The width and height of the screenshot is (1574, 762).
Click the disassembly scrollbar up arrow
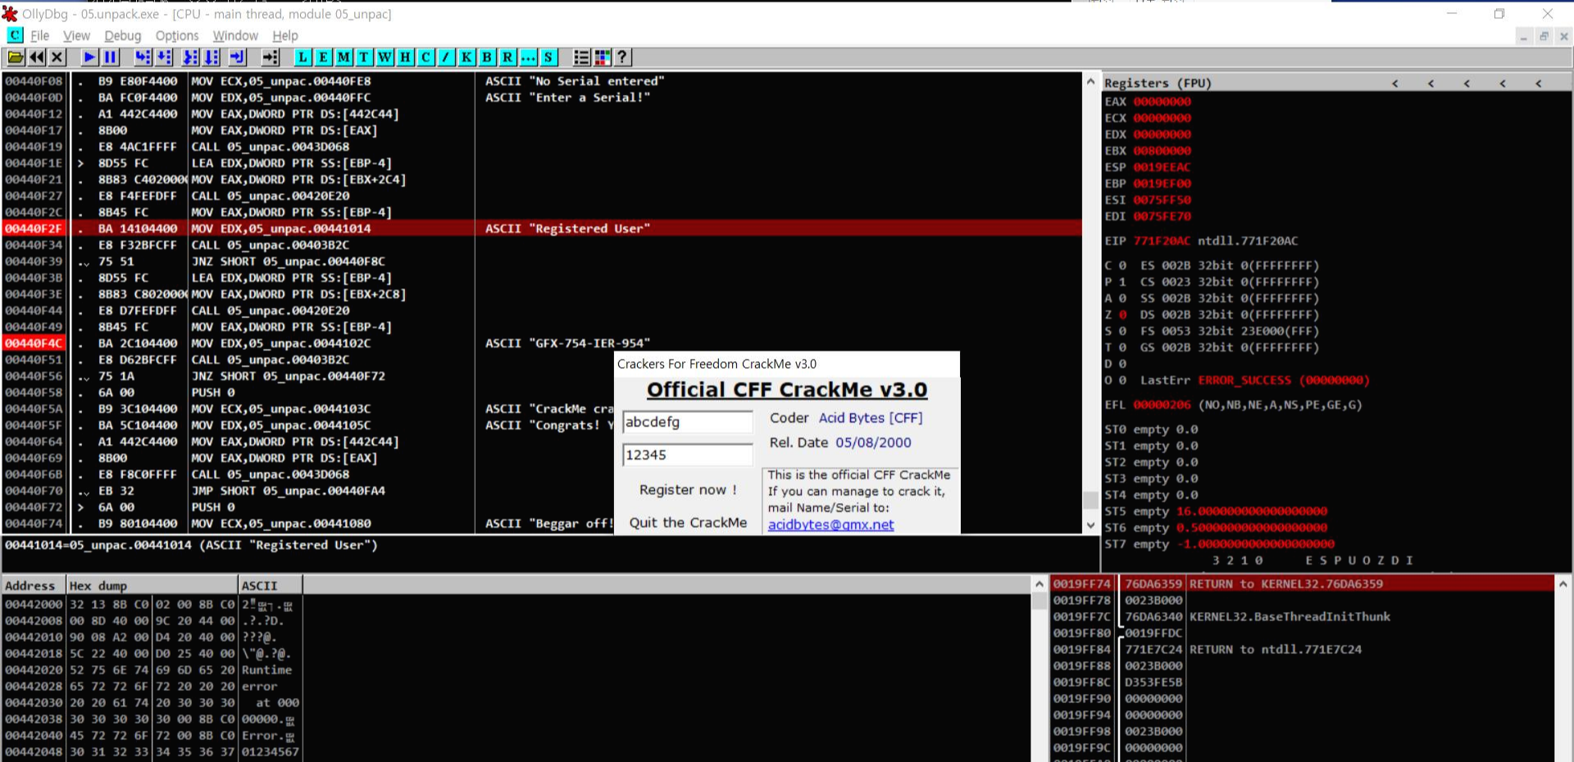point(1090,81)
